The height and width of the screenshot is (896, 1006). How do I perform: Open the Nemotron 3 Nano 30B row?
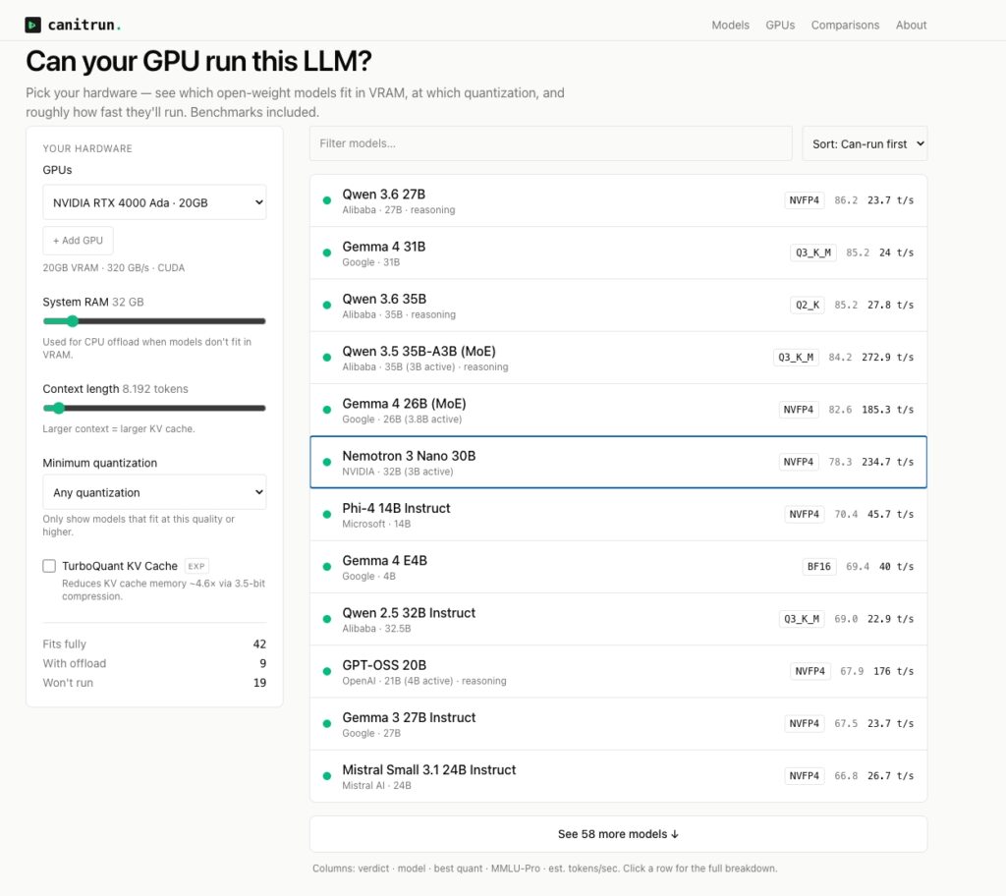pyautogui.click(x=619, y=462)
